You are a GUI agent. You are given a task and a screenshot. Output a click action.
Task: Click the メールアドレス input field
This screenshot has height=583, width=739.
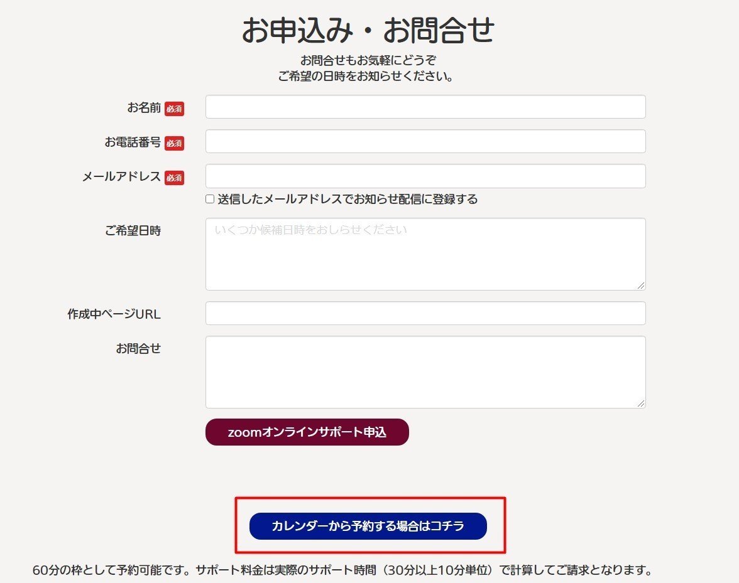click(425, 176)
